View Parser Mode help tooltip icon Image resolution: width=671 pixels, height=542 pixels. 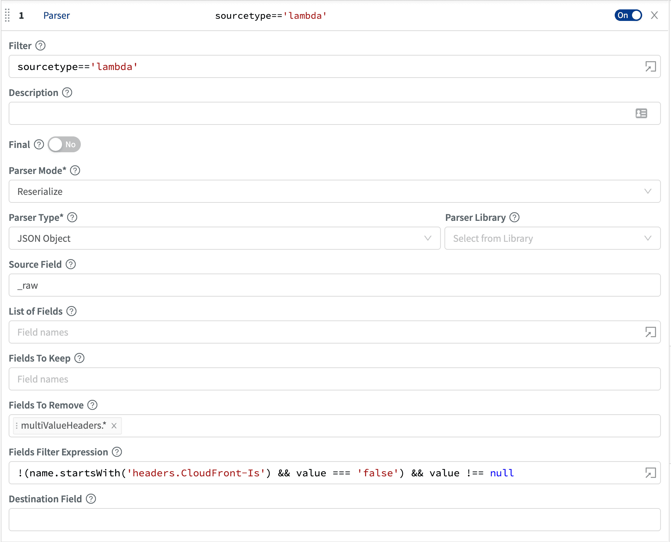(x=75, y=170)
